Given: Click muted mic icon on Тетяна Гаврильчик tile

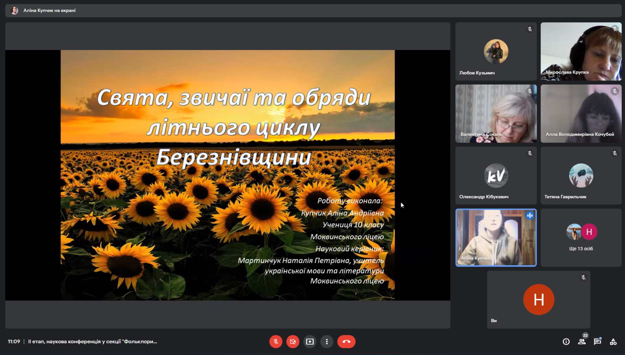Looking at the screenshot, I should (614, 154).
